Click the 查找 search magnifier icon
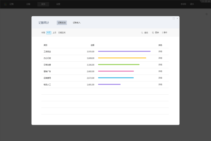Screen dimensions: 211x141 click(142, 33)
